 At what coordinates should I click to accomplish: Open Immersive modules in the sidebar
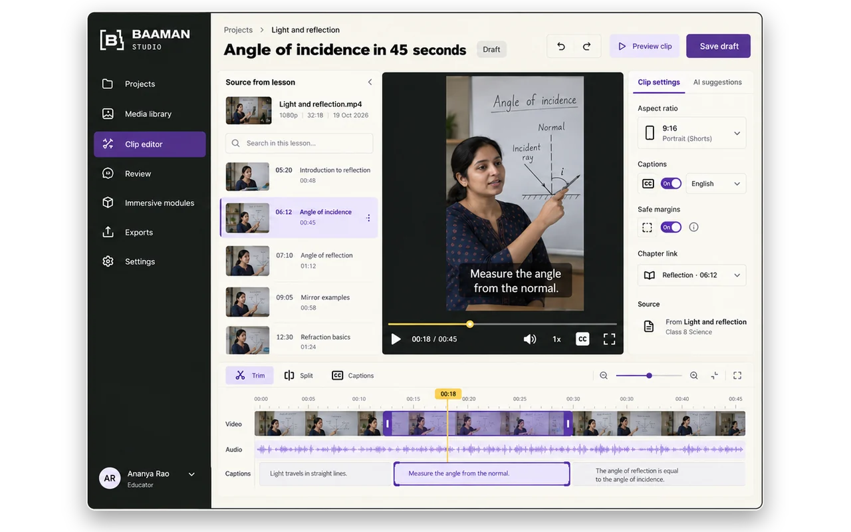[150, 203]
